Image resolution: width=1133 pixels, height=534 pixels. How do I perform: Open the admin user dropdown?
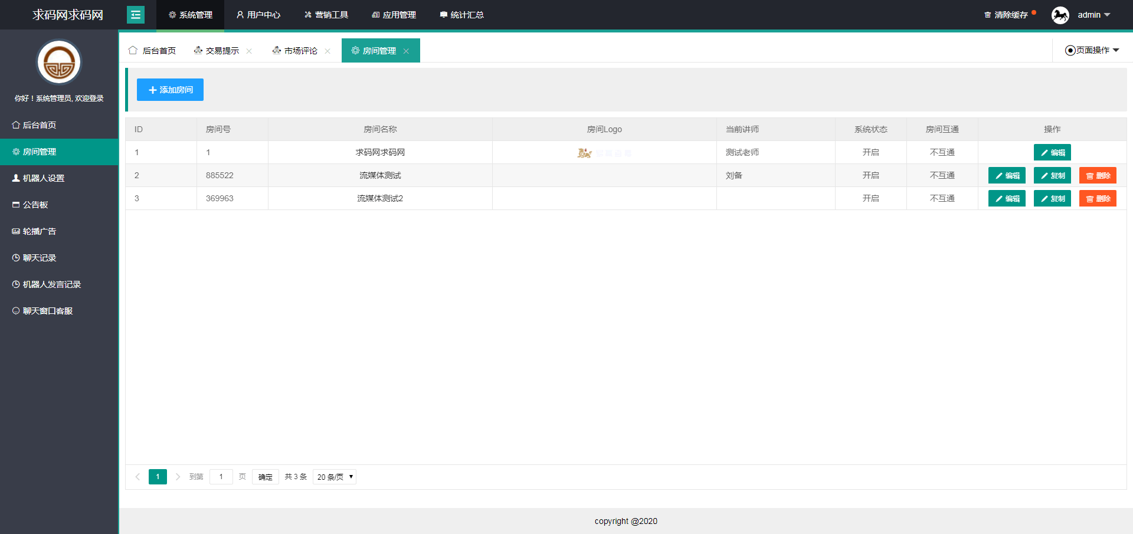pos(1093,15)
